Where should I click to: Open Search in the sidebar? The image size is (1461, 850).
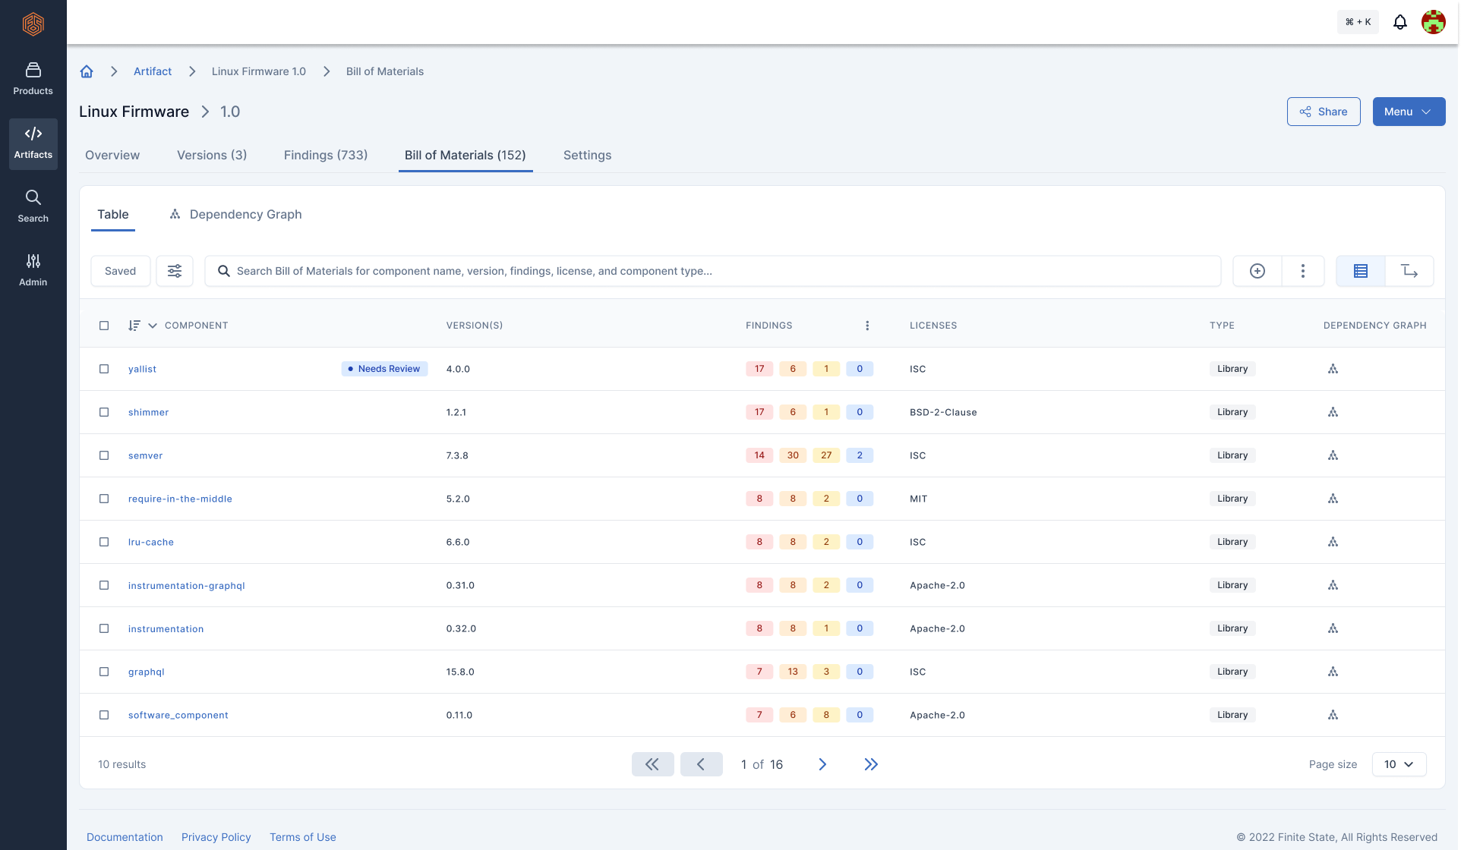pyautogui.click(x=33, y=206)
